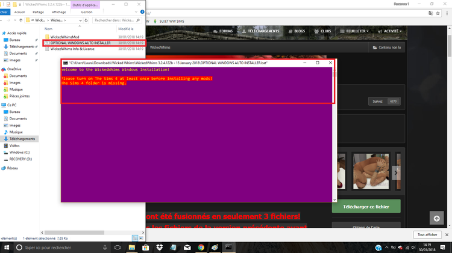This screenshot has width=452, height=253.
Task: Open Task View on the taskbar
Action: 118,247
